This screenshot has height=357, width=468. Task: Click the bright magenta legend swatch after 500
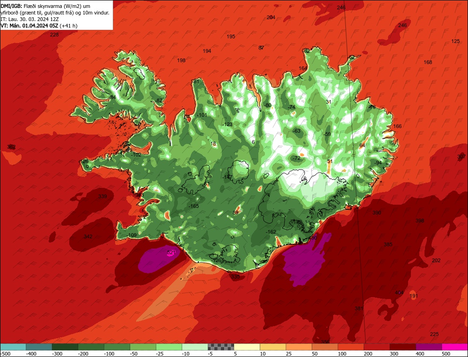pyautogui.click(x=455, y=347)
